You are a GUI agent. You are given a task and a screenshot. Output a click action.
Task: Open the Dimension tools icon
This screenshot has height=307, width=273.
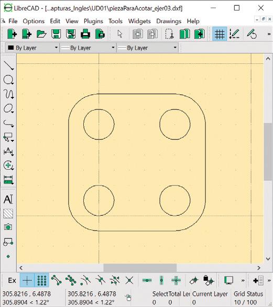tap(8, 151)
